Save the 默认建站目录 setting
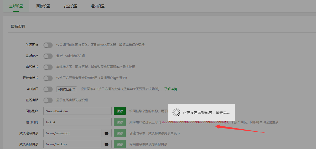The height and width of the screenshot is (149, 316). (x=120, y=133)
